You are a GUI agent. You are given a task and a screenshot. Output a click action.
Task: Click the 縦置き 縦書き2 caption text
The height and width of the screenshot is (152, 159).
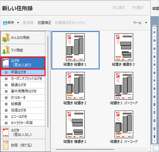(75, 103)
